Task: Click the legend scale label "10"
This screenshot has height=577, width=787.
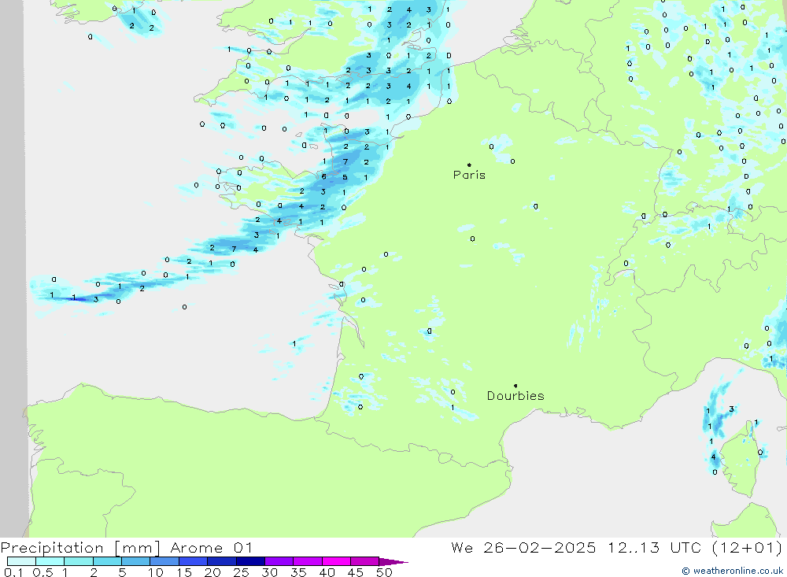Action: point(156,572)
